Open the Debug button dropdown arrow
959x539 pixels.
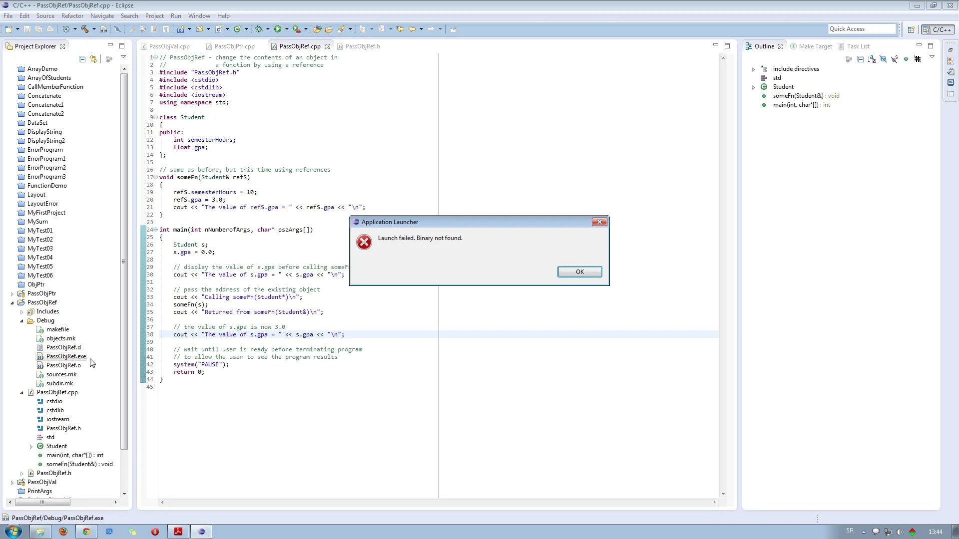268,29
